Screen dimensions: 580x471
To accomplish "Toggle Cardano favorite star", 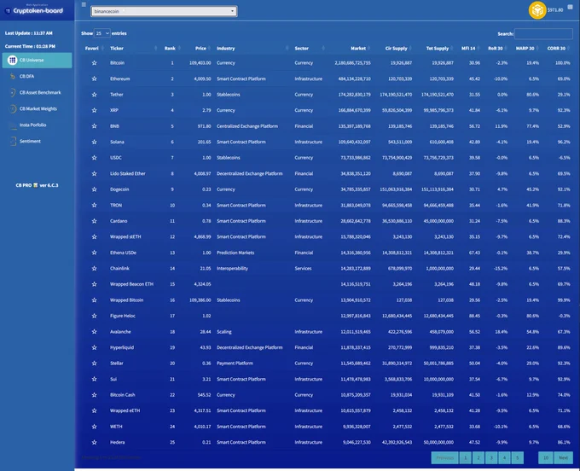I will [x=95, y=221].
